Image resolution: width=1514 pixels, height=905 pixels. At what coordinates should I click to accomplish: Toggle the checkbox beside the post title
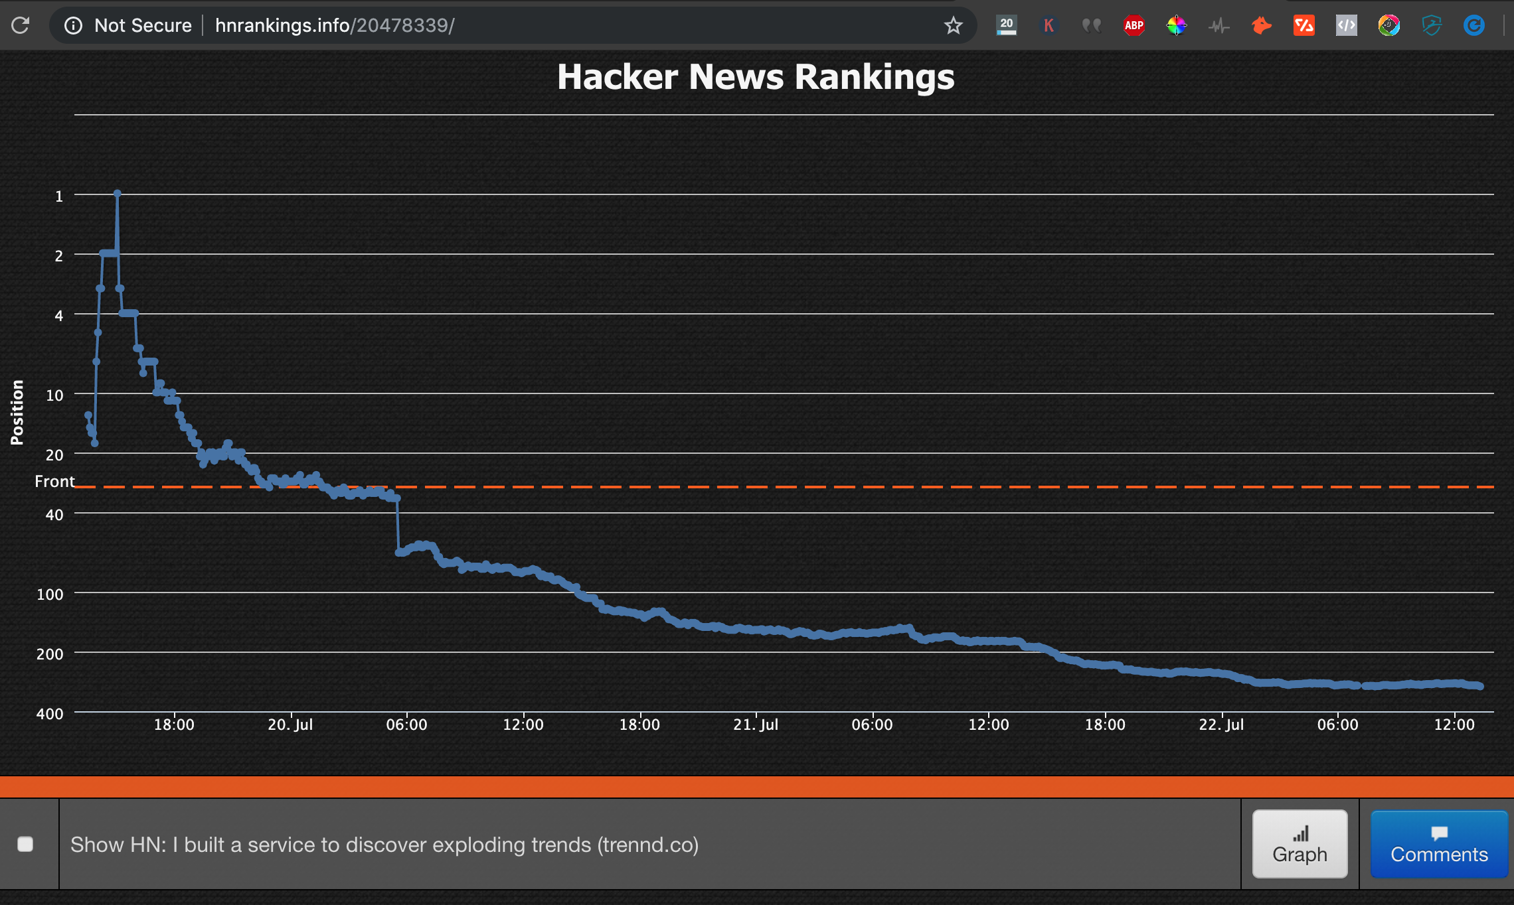point(27,843)
